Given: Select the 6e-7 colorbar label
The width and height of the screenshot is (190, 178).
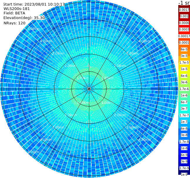Looking at the screenshot, I should click(x=184, y=102).
